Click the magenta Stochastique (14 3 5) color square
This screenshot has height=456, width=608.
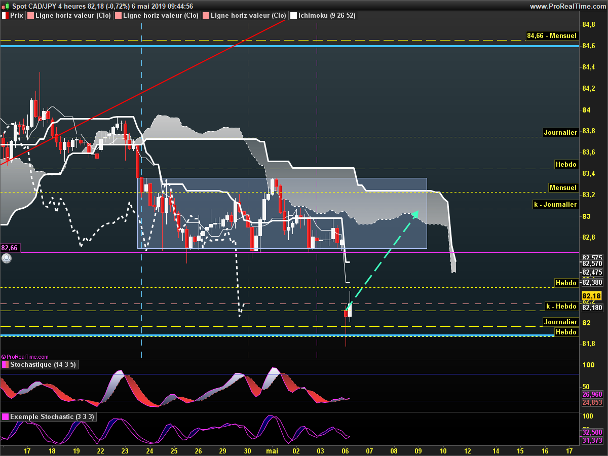click(x=5, y=364)
